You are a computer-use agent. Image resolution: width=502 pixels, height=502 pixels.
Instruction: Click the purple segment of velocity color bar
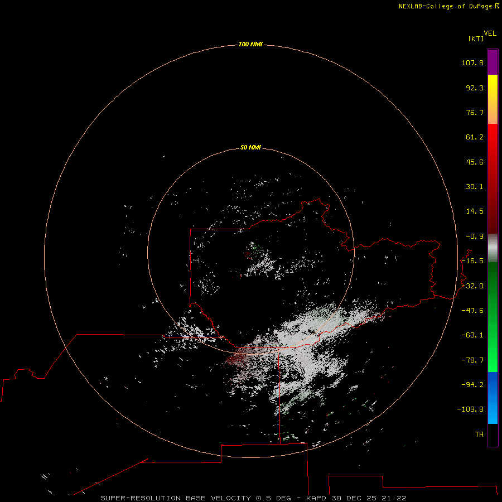(493, 62)
